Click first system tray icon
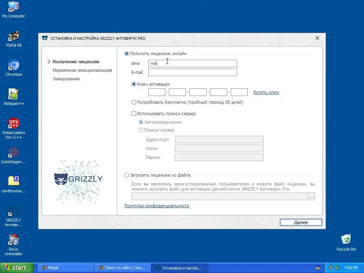The width and height of the screenshot is (364, 273). pyautogui.click(x=331, y=268)
